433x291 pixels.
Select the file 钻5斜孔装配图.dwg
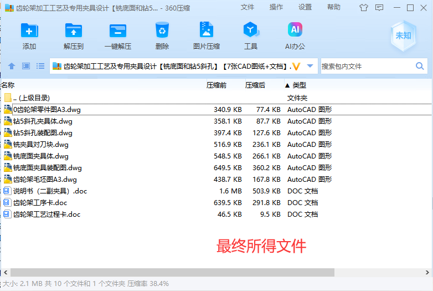(43, 133)
